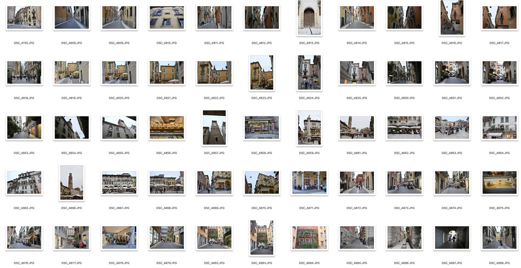Viewport: 521px width, 268px height.
Task: Select the display case thumbnail DSC_4875.JPG
Action: pos(499,183)
